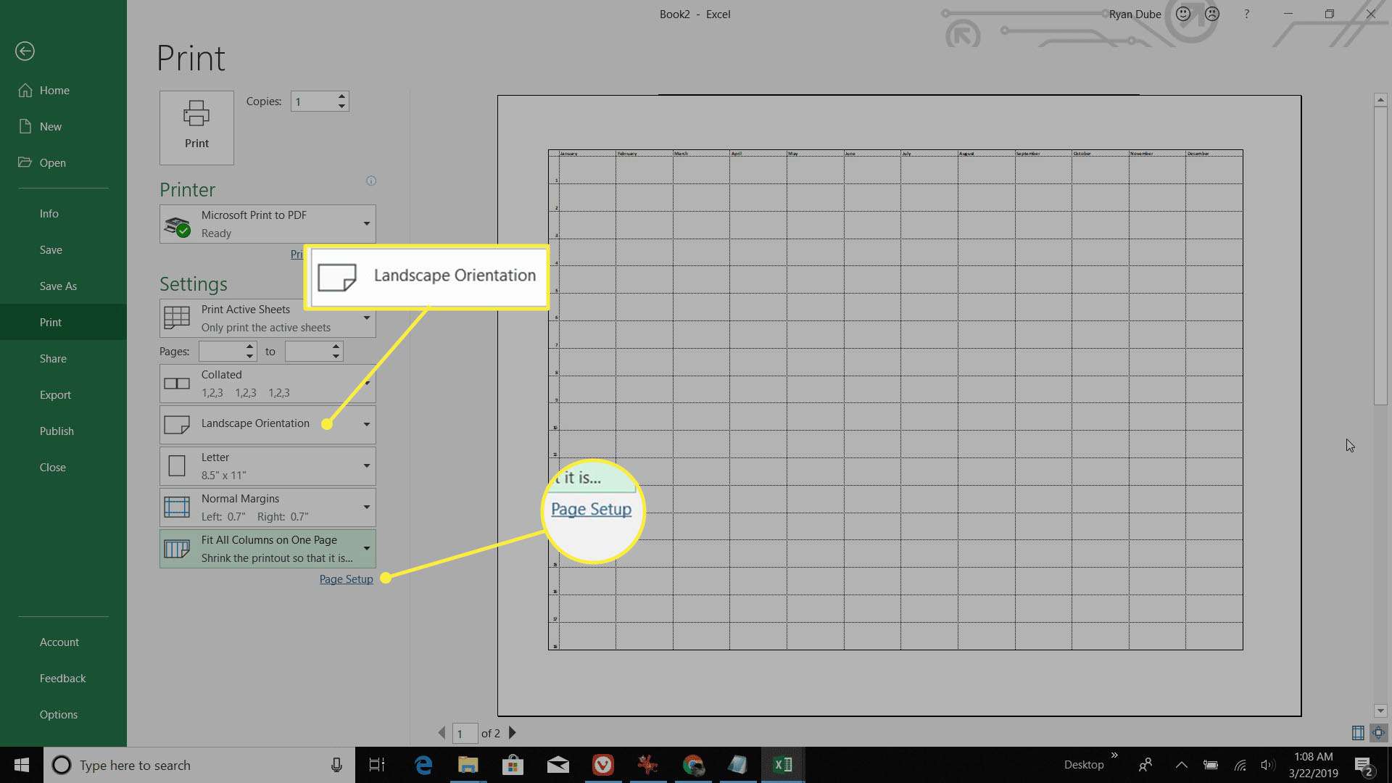Open the Action Center notifications icon
The height and width of the screenshot is (783, 1392).
pos(1363,766)
